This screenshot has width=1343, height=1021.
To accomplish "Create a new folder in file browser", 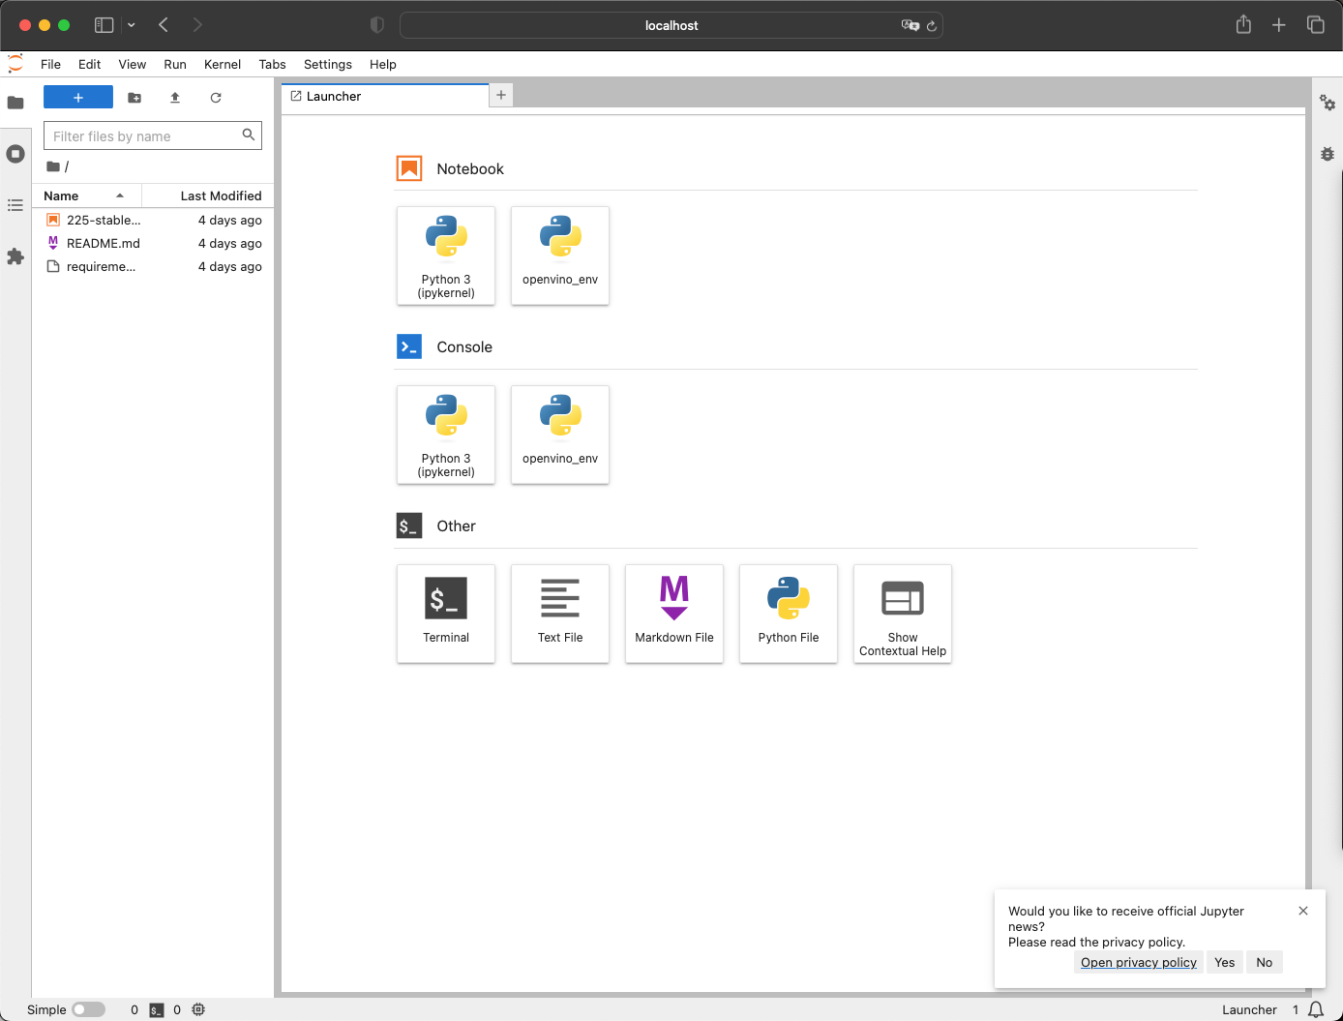I will tap(134, 98).
